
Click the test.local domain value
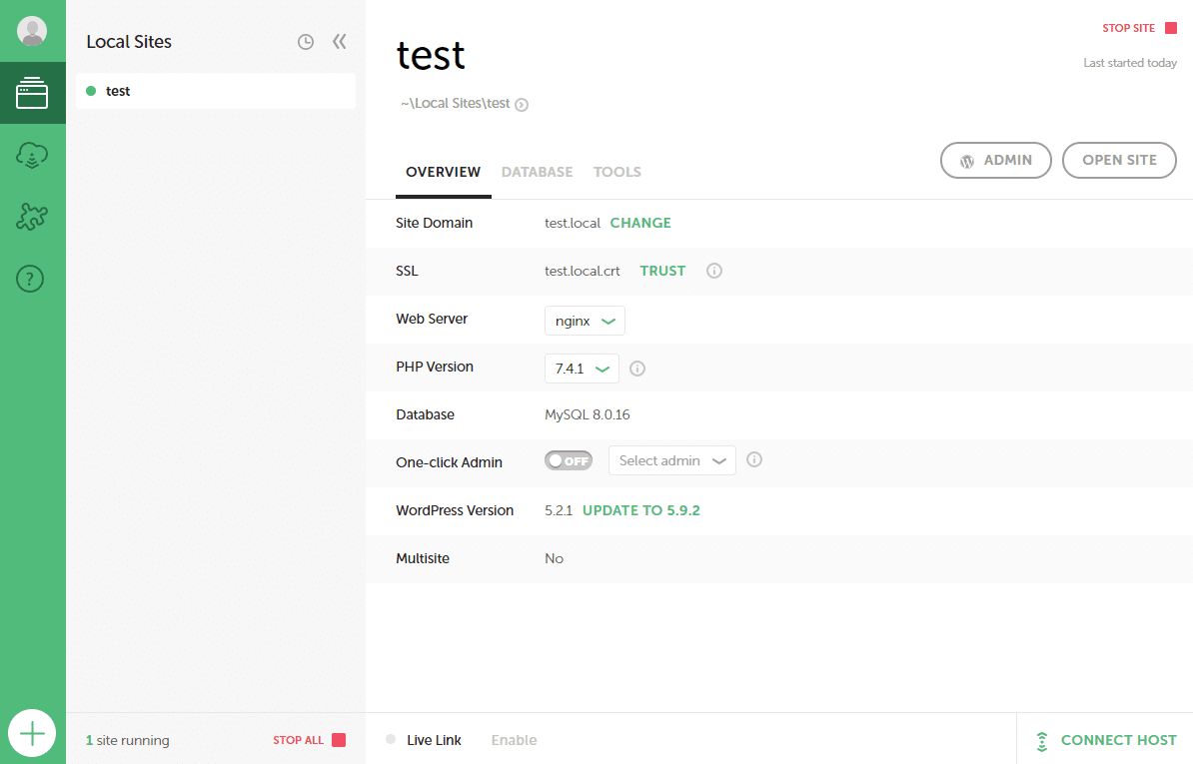pyautogui.click(x=573, y=223)
